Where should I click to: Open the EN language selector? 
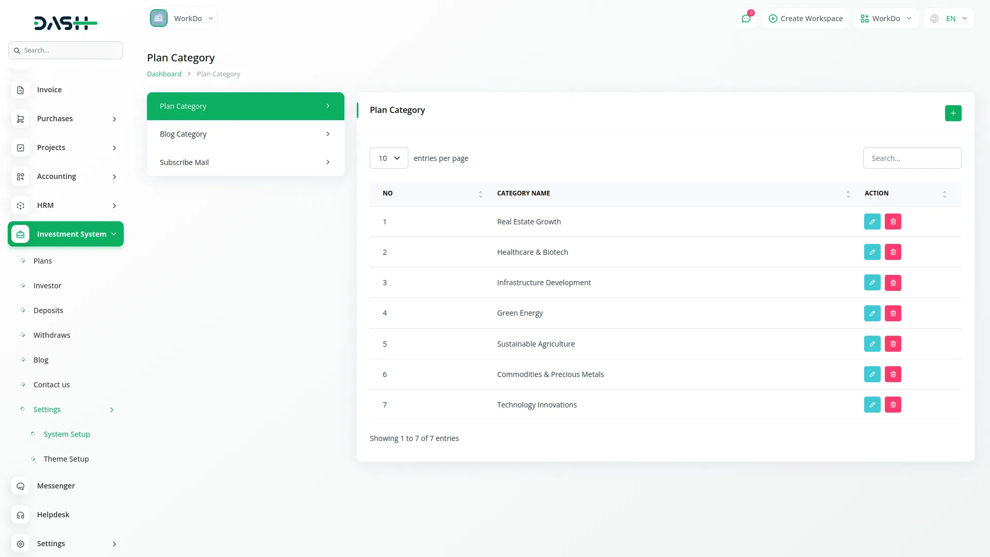point(949,19)
